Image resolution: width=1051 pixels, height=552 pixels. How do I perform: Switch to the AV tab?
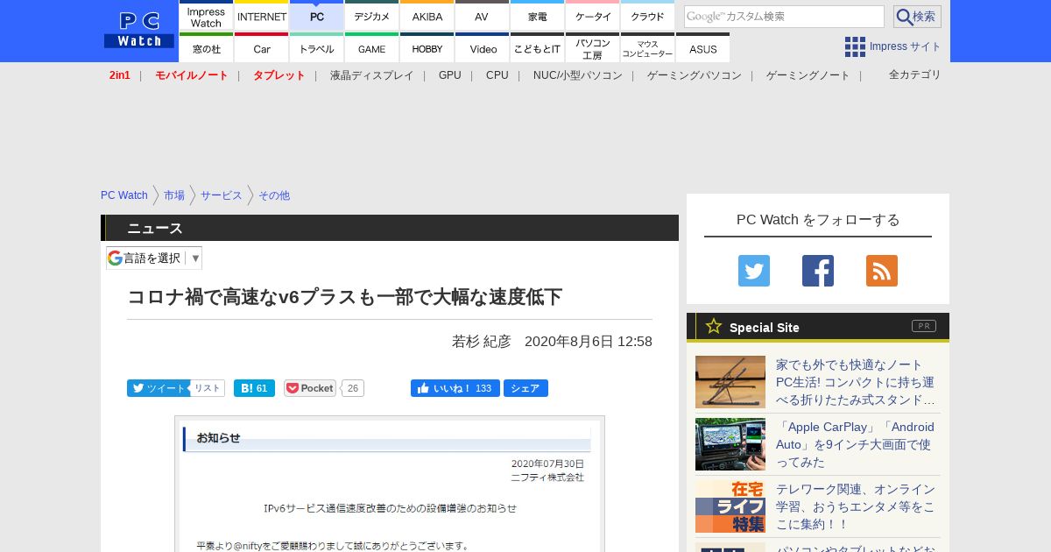(483, 16)
